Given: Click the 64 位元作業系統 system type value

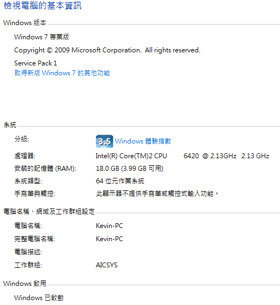Looking at the screenshot, I should (x=120, y=181).
